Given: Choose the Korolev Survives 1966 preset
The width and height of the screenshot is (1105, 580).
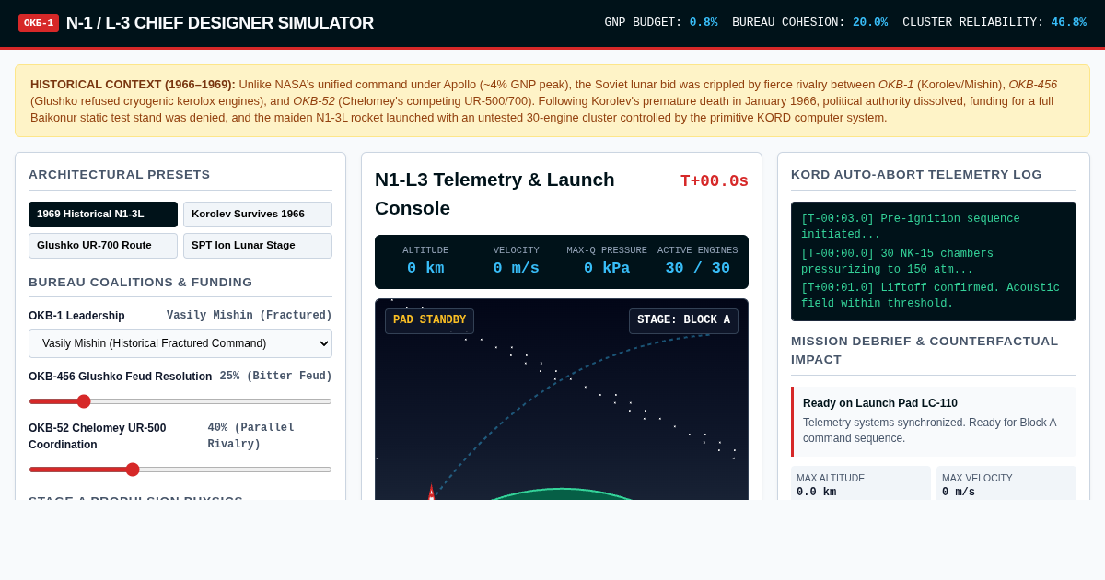Looking at the screenshot, I should click(x=258, y=215).
